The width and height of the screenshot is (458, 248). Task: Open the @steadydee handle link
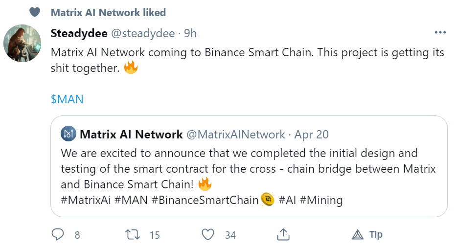143,33
